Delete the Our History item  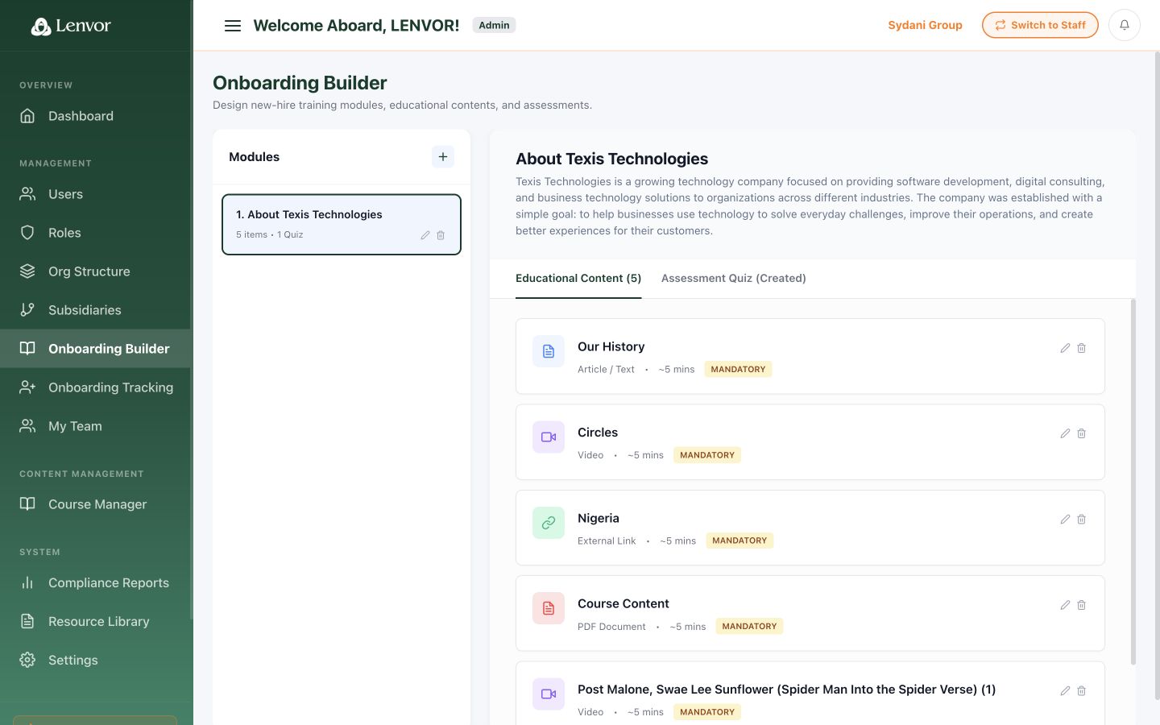[x=1082, y=348]
